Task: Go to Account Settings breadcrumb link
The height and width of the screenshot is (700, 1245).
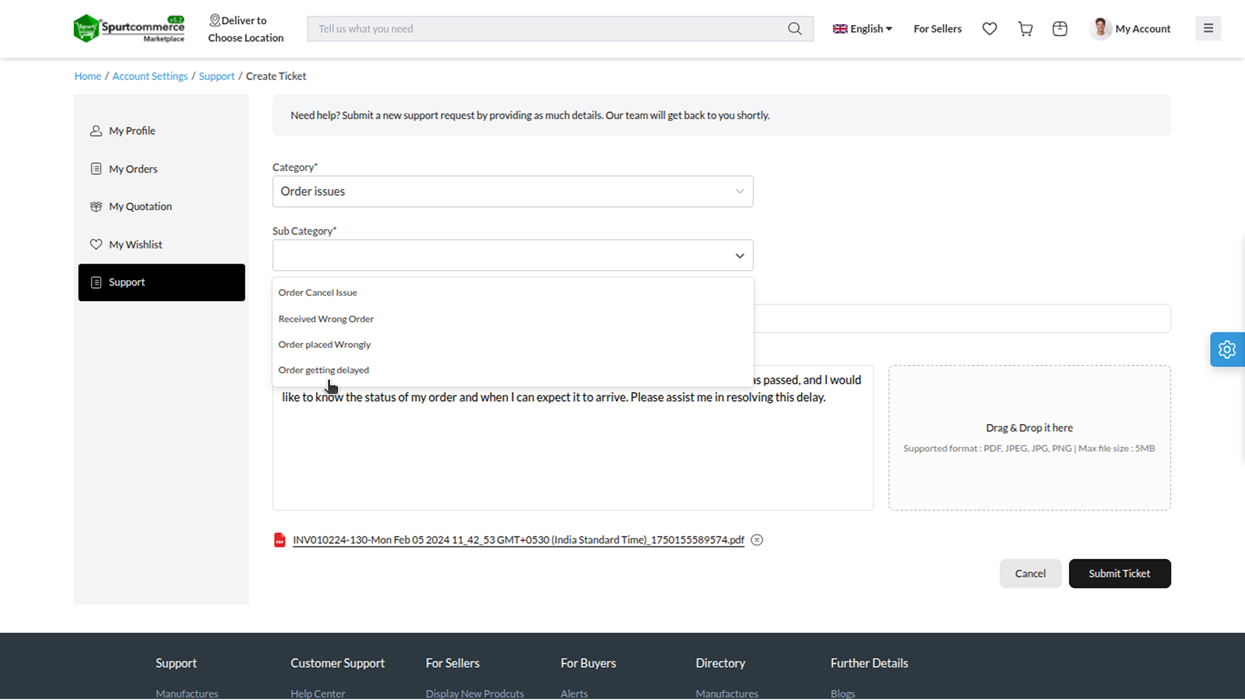Action: 150,76
